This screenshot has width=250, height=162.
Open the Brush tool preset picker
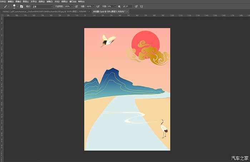point(6,6)
